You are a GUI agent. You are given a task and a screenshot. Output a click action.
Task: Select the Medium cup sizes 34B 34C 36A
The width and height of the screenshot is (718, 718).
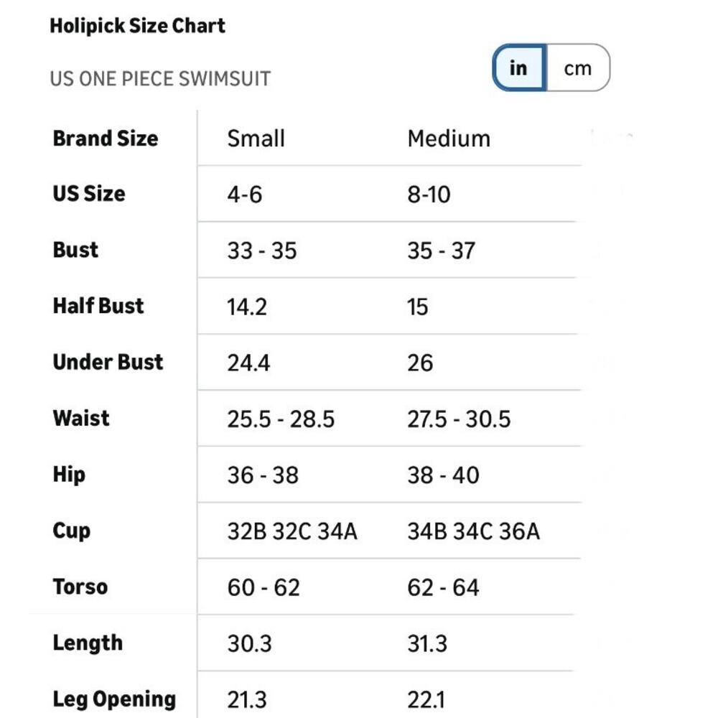473,531
